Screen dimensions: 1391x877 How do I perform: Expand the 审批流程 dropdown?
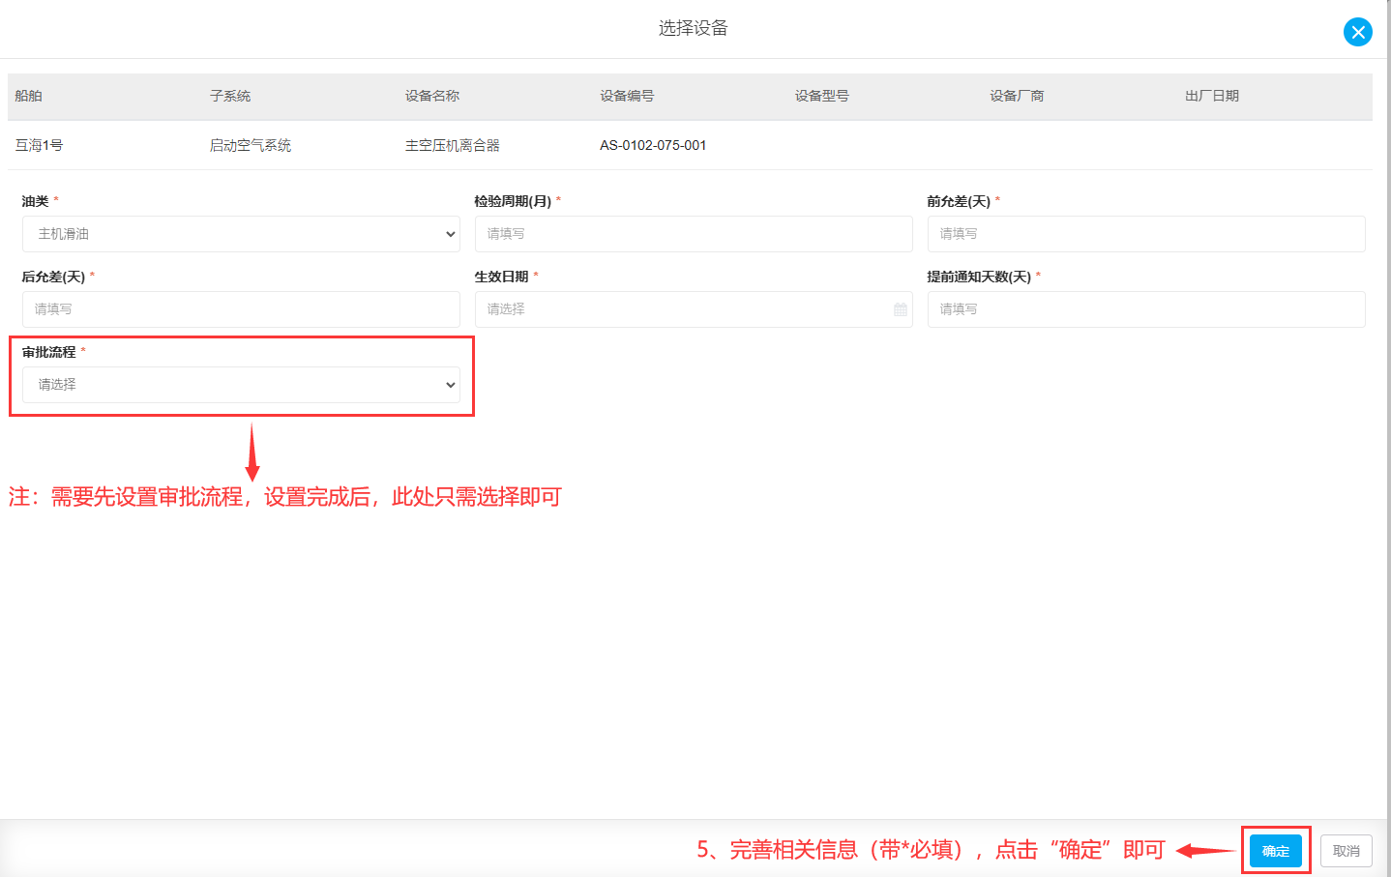tap(241, 385)
